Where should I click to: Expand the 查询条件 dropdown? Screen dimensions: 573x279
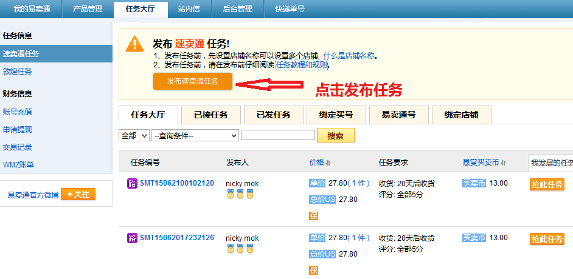point(195,135)
